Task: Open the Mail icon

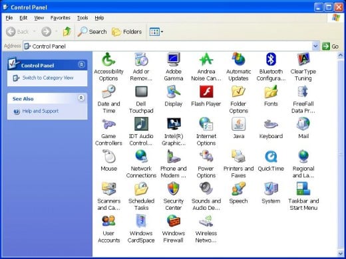Action: tap(303, 124)
